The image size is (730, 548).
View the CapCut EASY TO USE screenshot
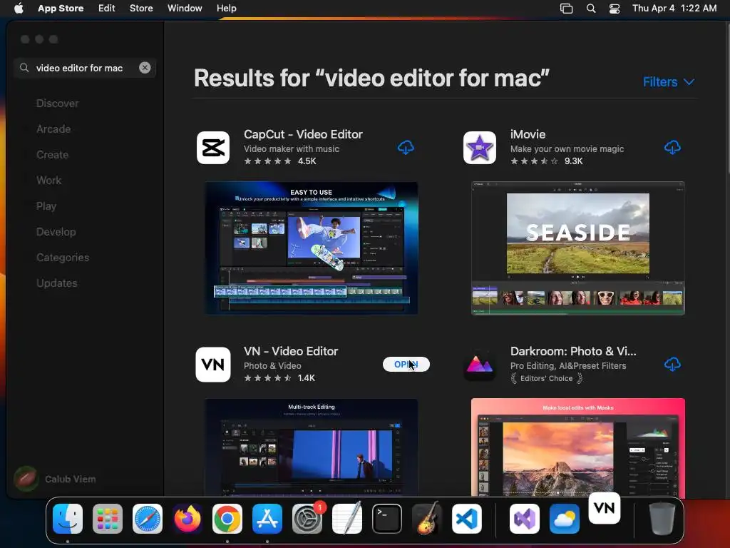point(311,248)
